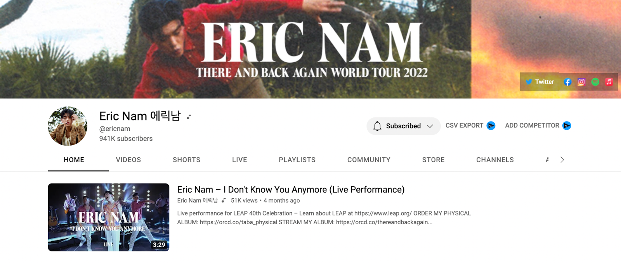The height and width of the screenshot is (263, 621).
Task: Switch to the SHORTS tab
Action: 187,160
